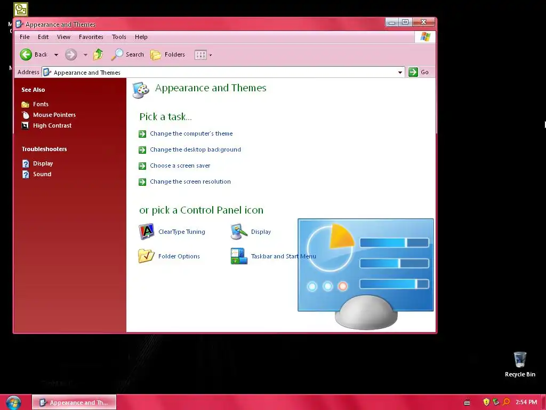This screenshot has height=410, width=546.
Task: Open the File menu
Action: pyautogui.click(x=25, y=37)
